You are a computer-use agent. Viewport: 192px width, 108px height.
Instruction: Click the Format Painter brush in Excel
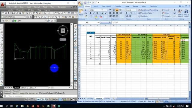coord(86,16)
